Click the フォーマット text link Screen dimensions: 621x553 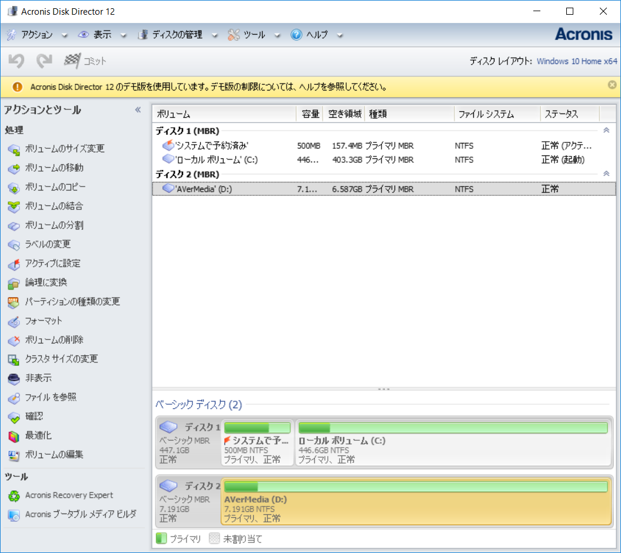(44, 321)
